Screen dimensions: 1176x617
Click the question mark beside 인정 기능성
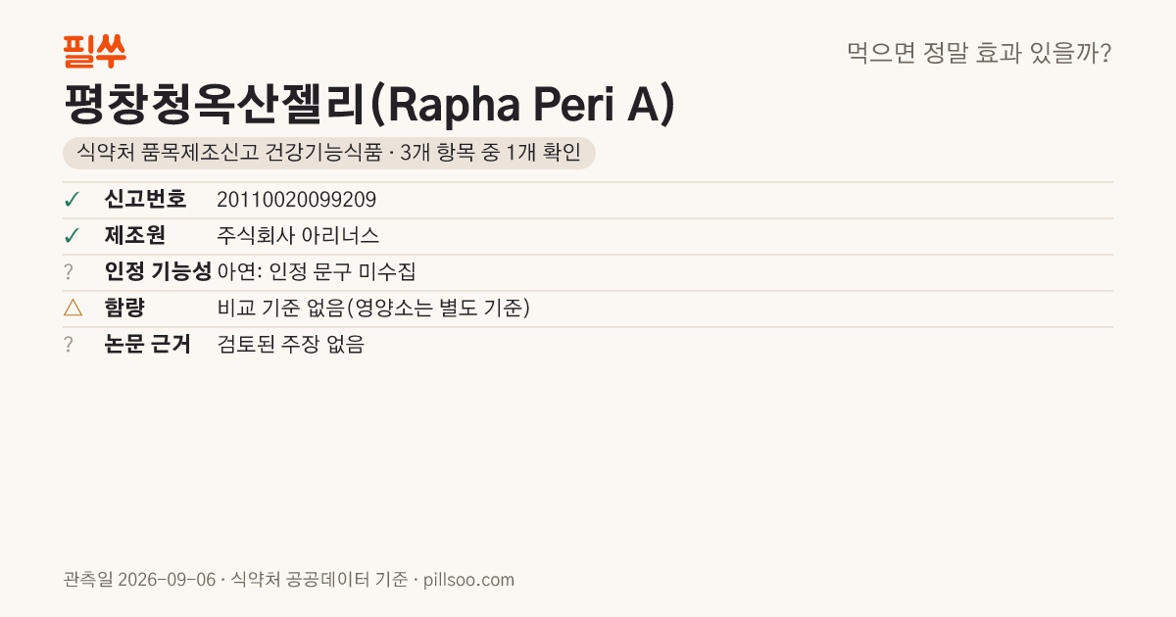69,272
